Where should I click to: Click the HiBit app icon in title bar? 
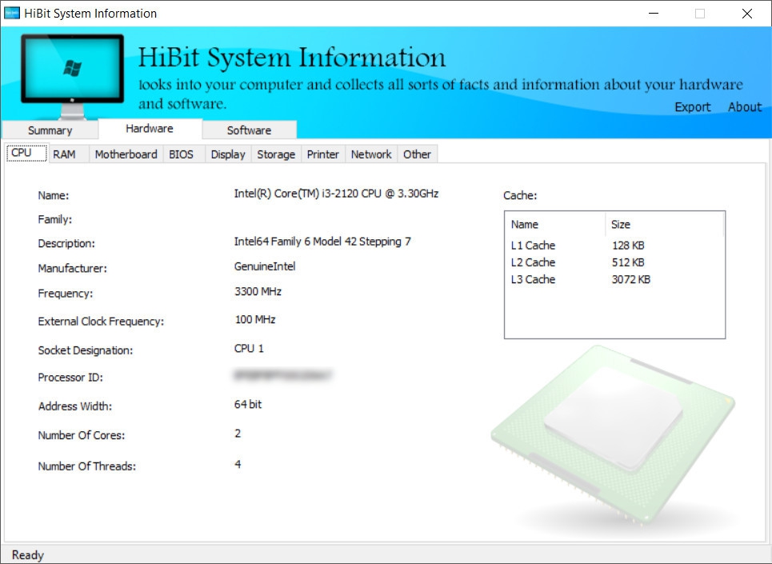point(11,14)
